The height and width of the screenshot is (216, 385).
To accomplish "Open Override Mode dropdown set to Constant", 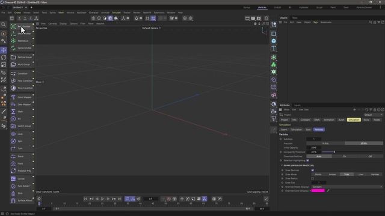I will click(x=347, y=187).
